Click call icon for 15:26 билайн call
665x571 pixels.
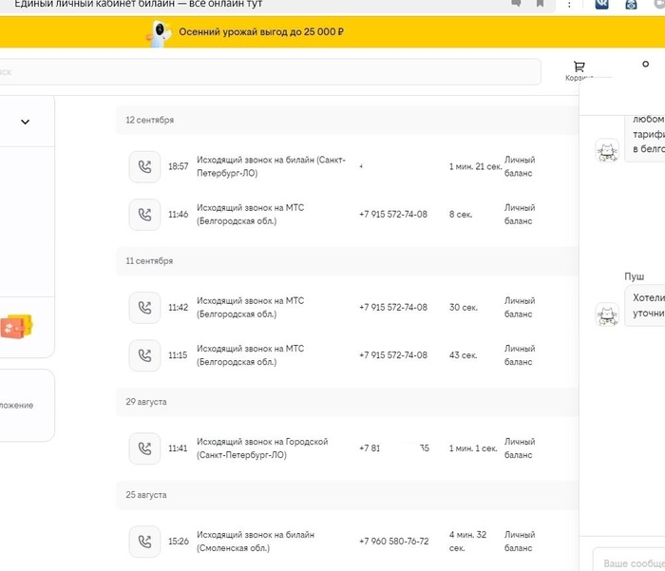point(144,542)
